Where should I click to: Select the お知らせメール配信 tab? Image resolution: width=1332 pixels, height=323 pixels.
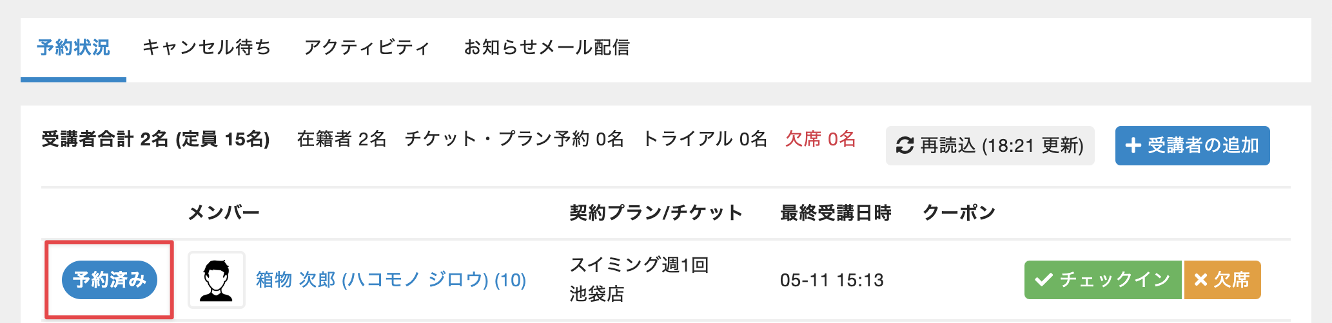click(x=547, y=48)
